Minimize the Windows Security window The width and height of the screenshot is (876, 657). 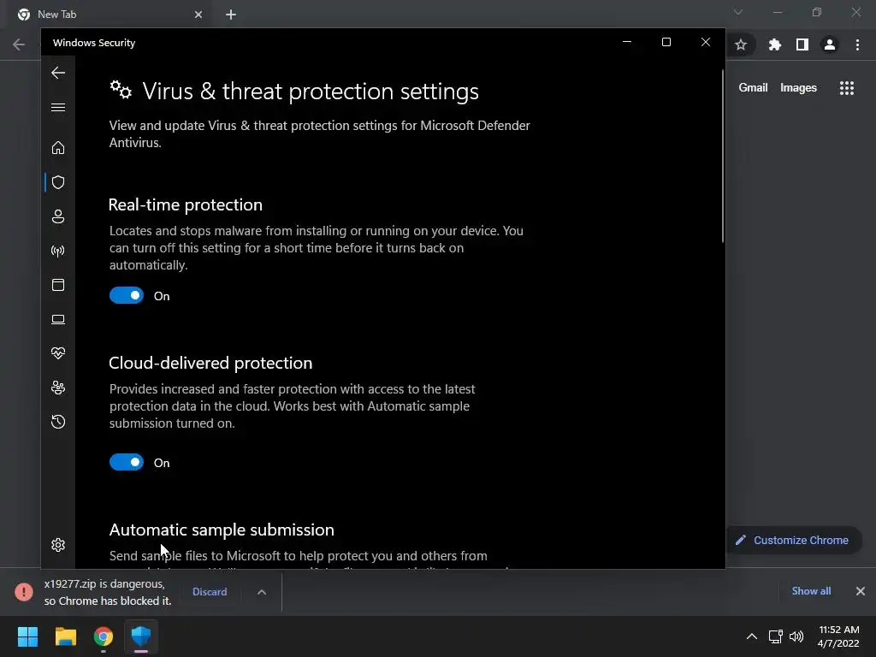pyautogui.click(x=627, y=42)
